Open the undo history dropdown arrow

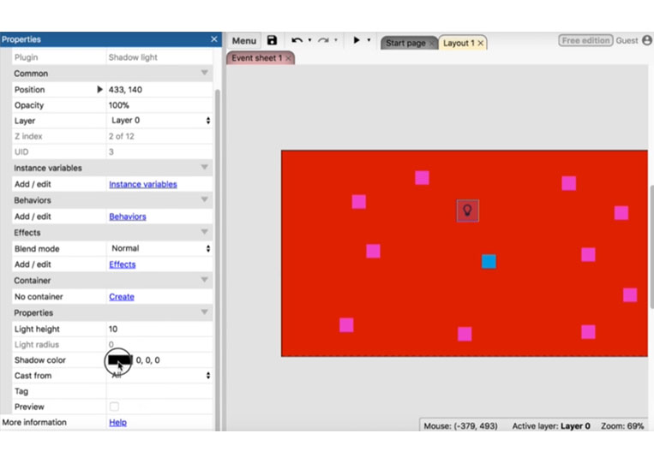coord(309,40)
